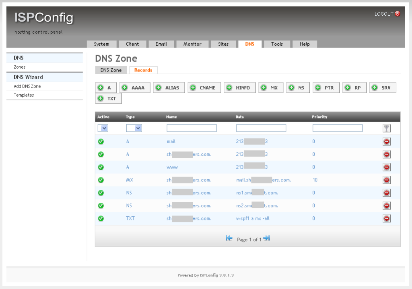Delete the www A record
412x289 pixels.
click(x=387, y=167)
